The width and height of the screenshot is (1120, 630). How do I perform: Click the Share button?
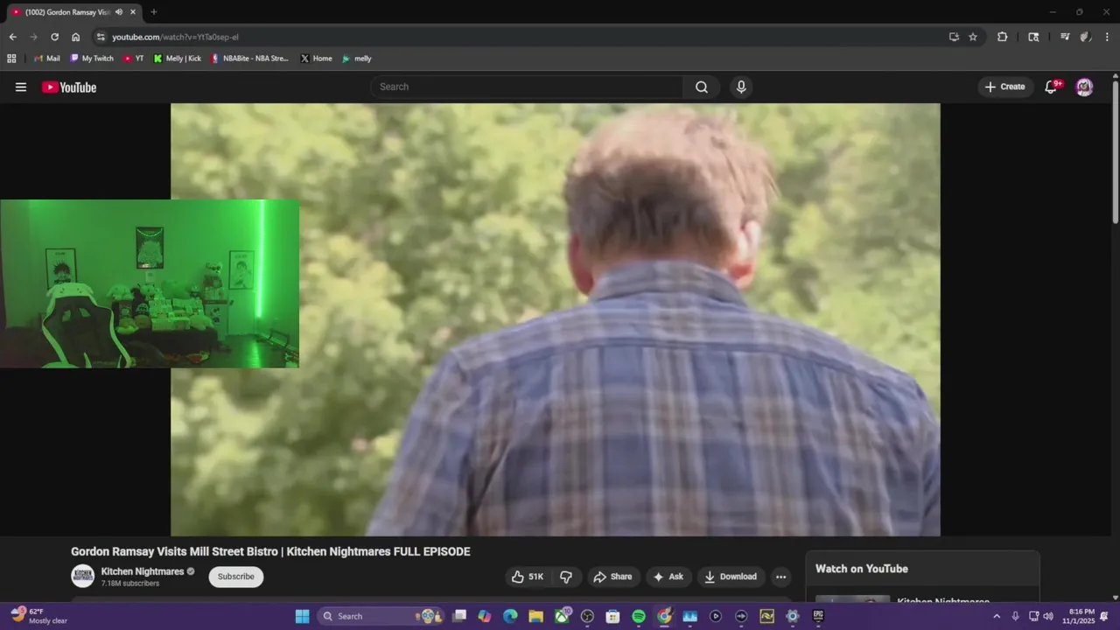[612, 577]
